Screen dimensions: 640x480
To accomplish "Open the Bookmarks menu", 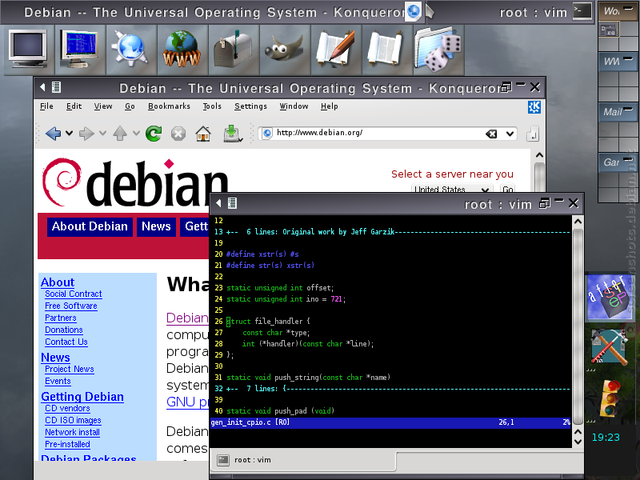I will pos(169,106).
